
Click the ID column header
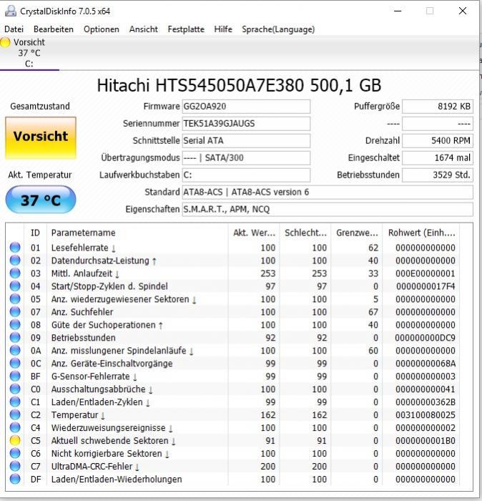[x=35, y=233]
